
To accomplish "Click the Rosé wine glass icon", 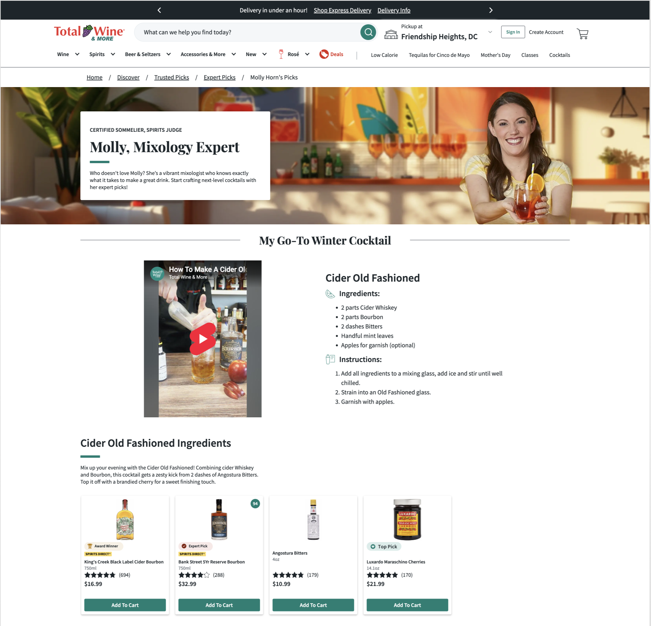I will coord(281,54).
